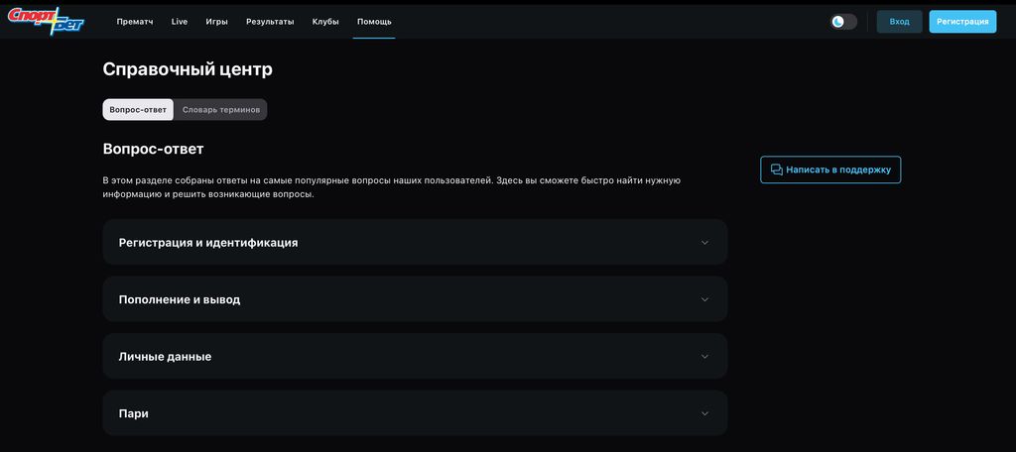Open the Прематч menu item
This screenshot has width=1016, height=452.
pyautogui.click(x=135, y=22)
